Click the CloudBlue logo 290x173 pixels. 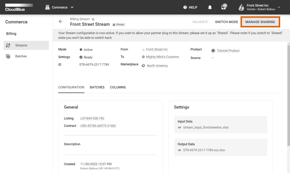coord(19,7)
